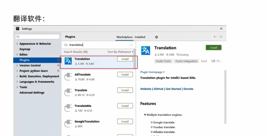Expand the Tools section
The width and height of the screenshot is (267, 136).
pos(17,87)
